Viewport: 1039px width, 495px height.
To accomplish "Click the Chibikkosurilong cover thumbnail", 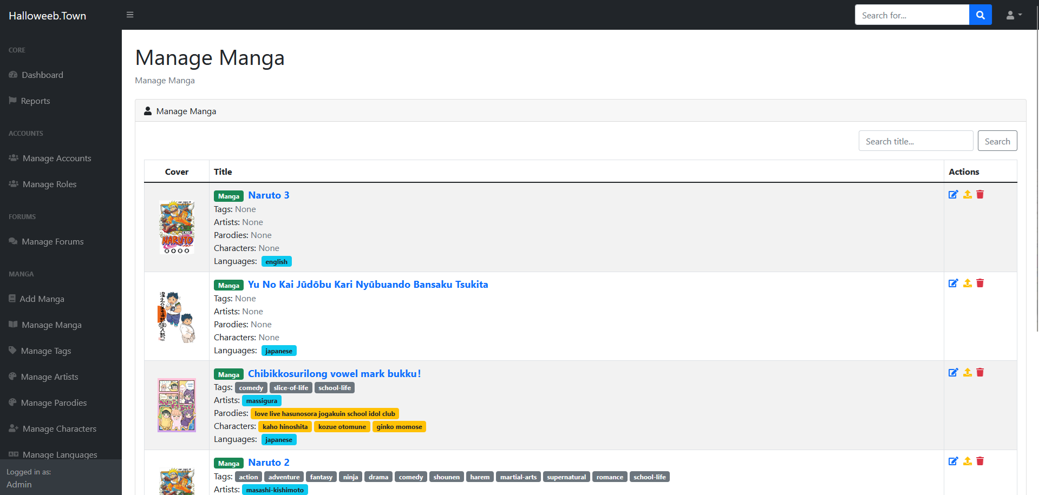I will tap(177, 405).
